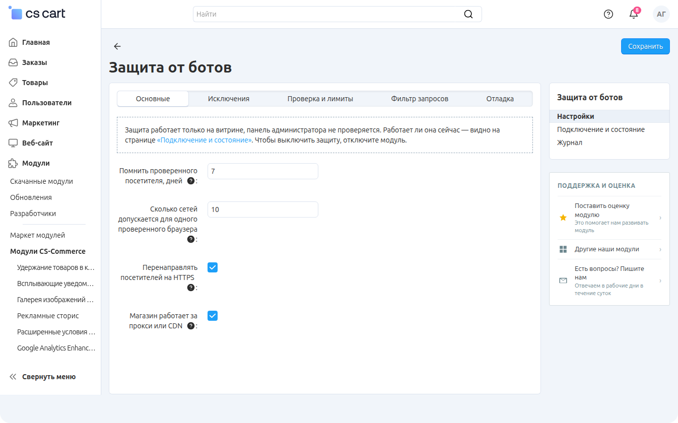The width and height of the screenshot is (678, 423).
Task: Open Поставить оценку модулю row
Action: 609,218
